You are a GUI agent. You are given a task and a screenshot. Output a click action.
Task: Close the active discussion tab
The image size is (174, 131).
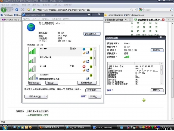pos(163,20)
